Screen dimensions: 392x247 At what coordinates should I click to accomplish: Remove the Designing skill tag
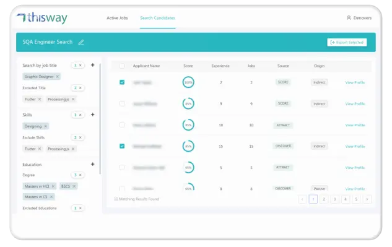[45, 126]
